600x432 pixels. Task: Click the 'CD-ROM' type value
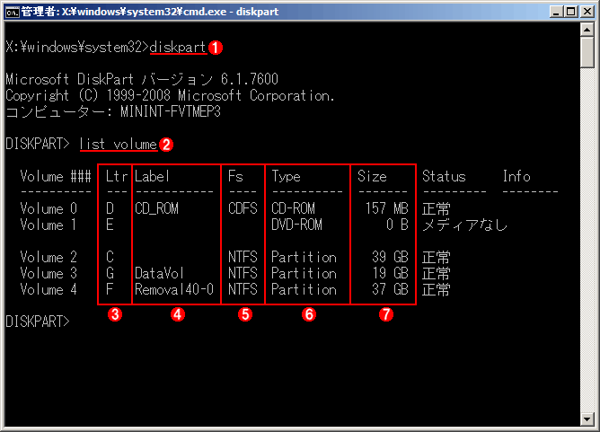coord(293,208)
